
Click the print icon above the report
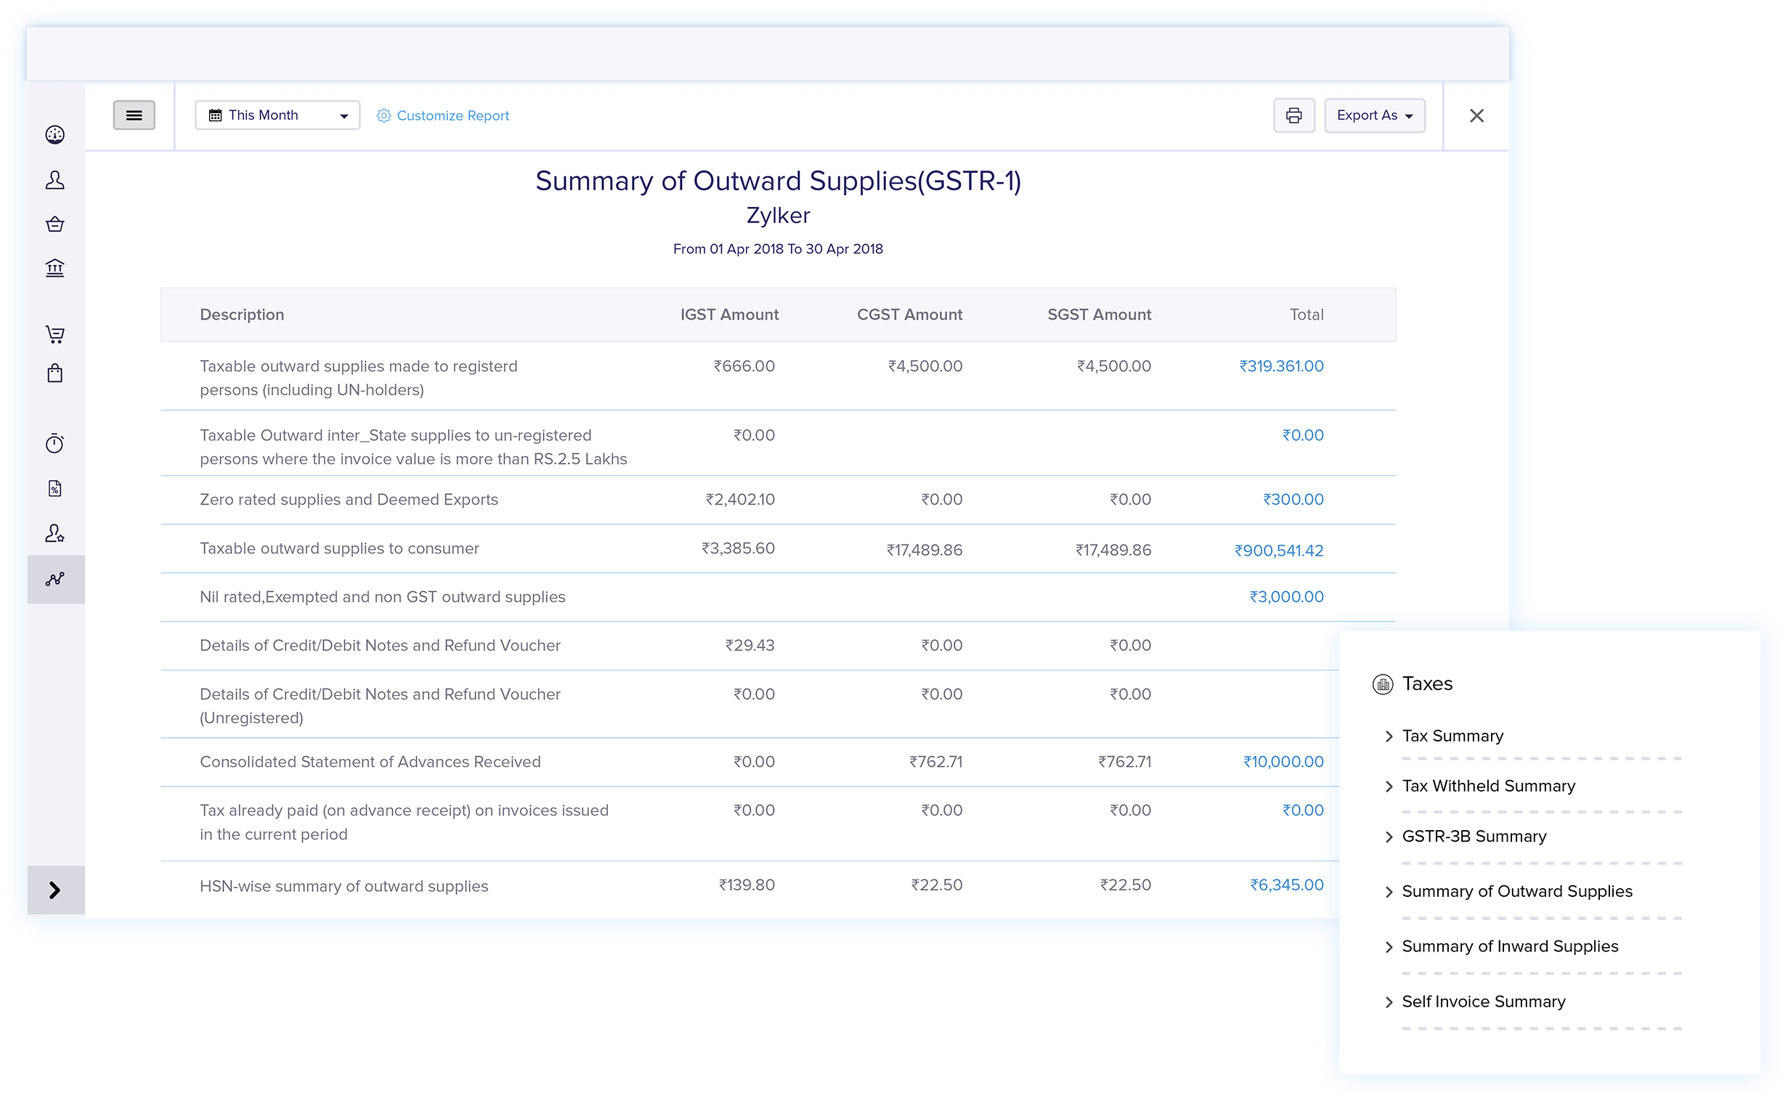pyautogui.click(x=1293, y=115)
